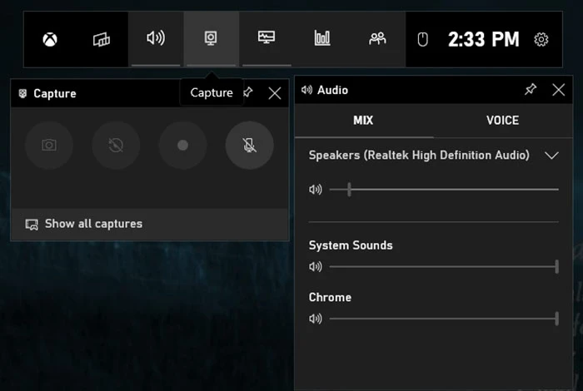Click the Audio widget title icon
The width and height of the screenshot is (583, 391).
pyautogui.click(x=306, y=90)
